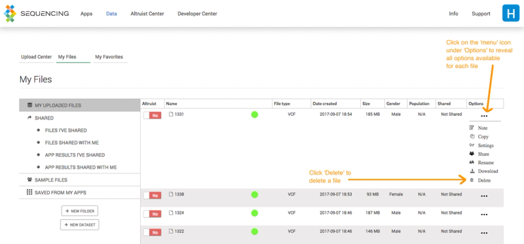Toggle Altruist switch for file 1322

click(x=152, y=232)
